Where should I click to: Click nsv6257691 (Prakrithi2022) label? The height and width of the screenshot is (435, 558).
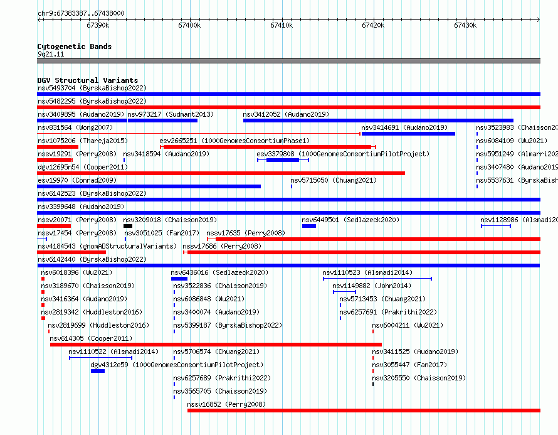388,312
